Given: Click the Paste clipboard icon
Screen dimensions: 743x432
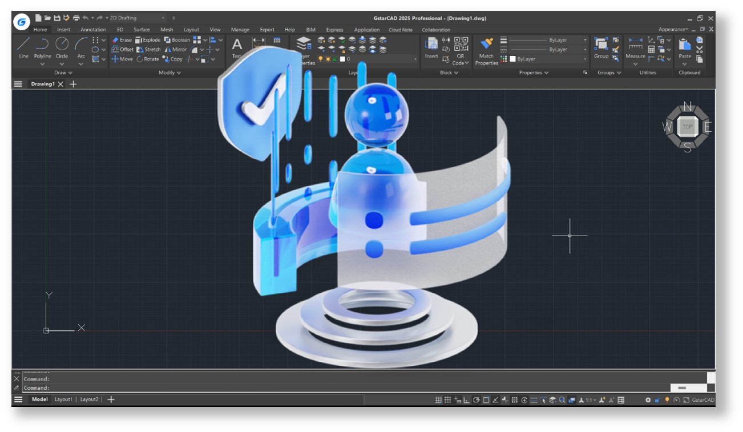Looking at the screenshot, I should click(x=684, y=47).
